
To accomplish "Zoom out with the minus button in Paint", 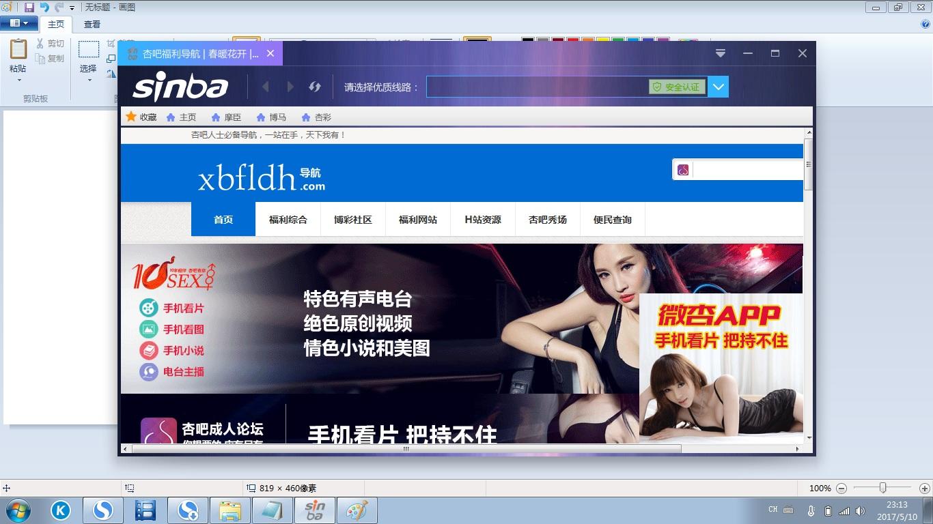I will [x=841, y=489].
